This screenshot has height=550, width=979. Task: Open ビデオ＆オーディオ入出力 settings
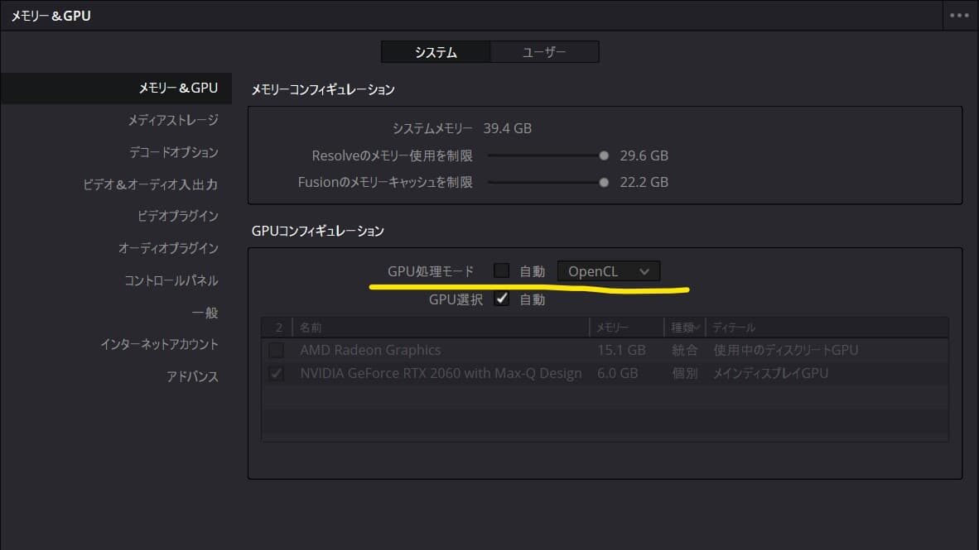tap(151, 184)
